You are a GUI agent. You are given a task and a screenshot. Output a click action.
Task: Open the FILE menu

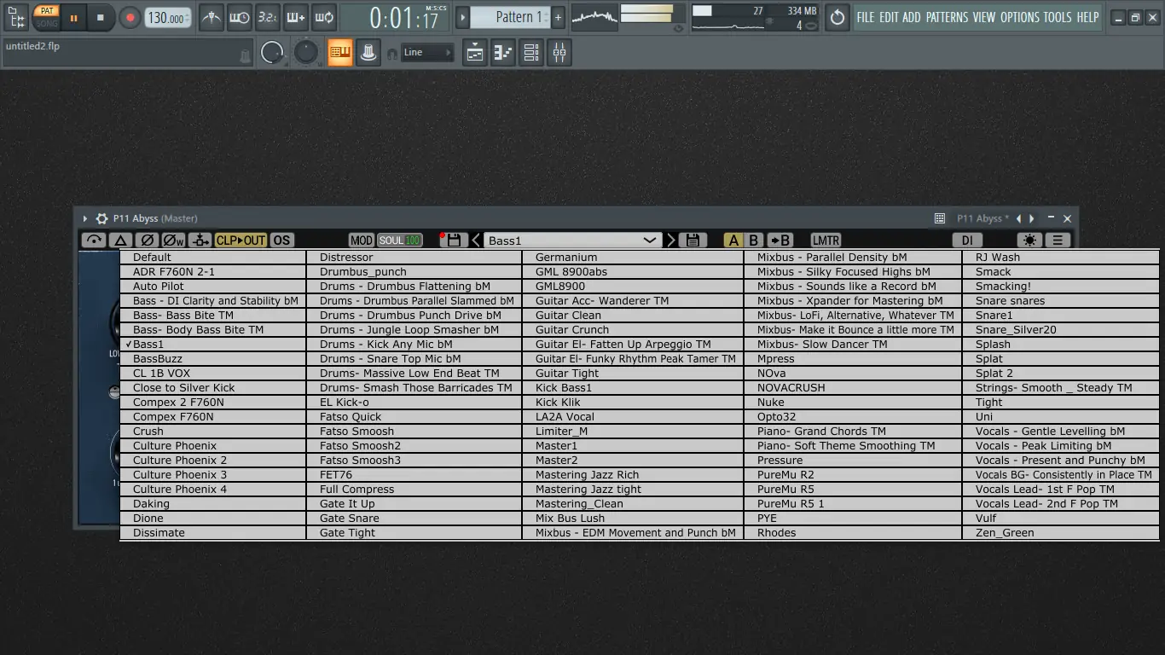pos(866,17)
